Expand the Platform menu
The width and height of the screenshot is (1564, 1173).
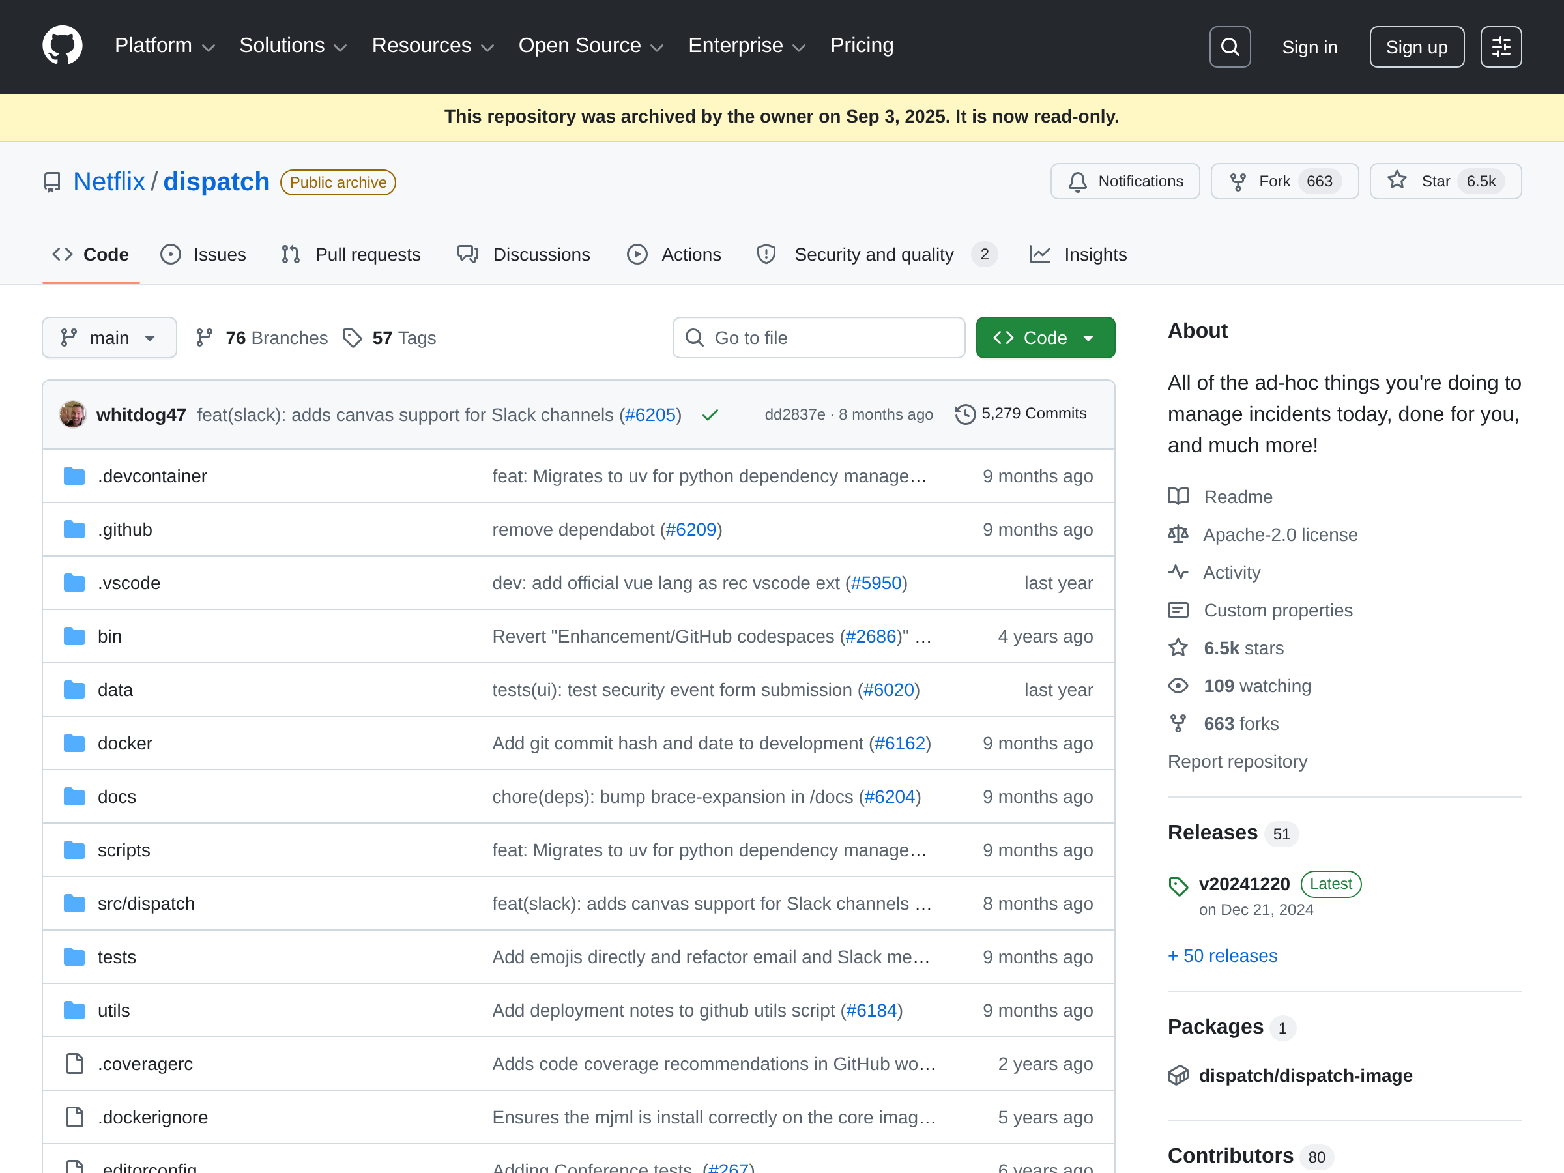pyautogui.click(x=165, y=46)
